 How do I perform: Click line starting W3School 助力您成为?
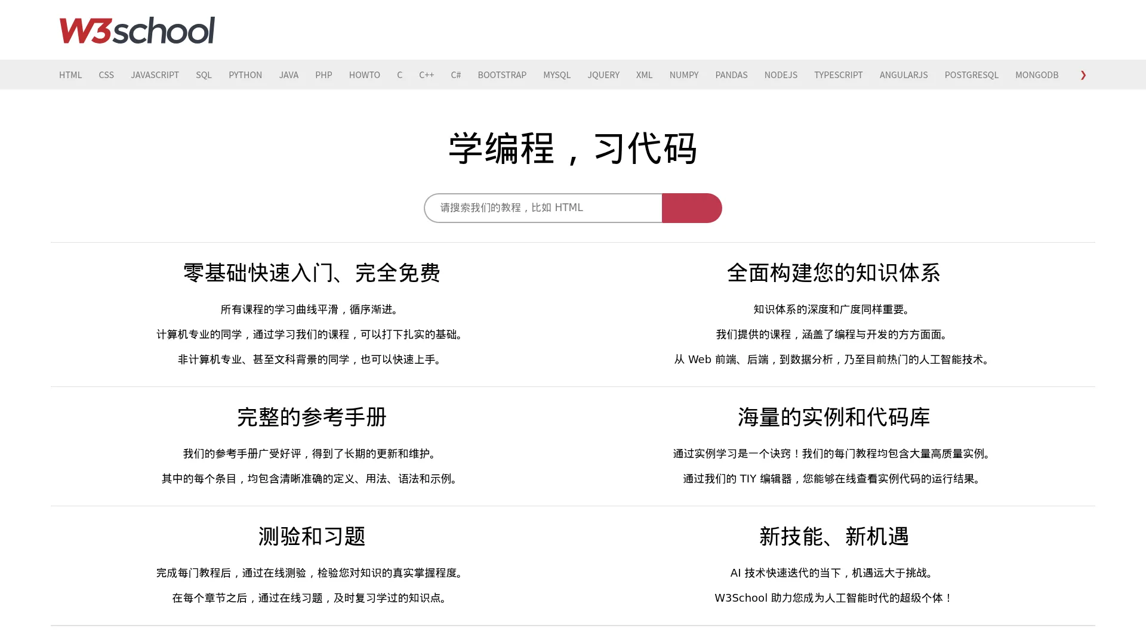point(834,598)
